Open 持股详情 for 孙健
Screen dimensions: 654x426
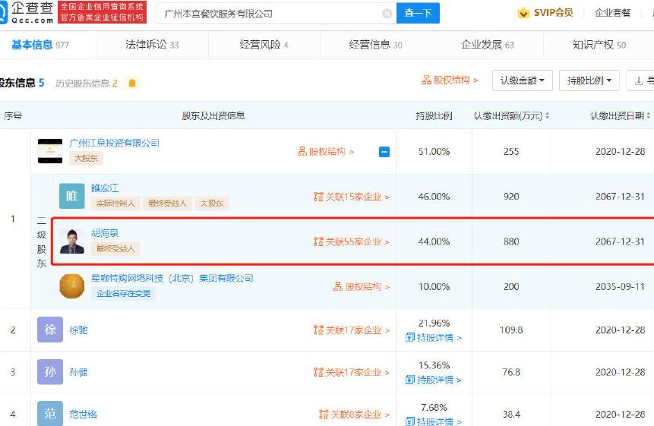coord(434,380)
